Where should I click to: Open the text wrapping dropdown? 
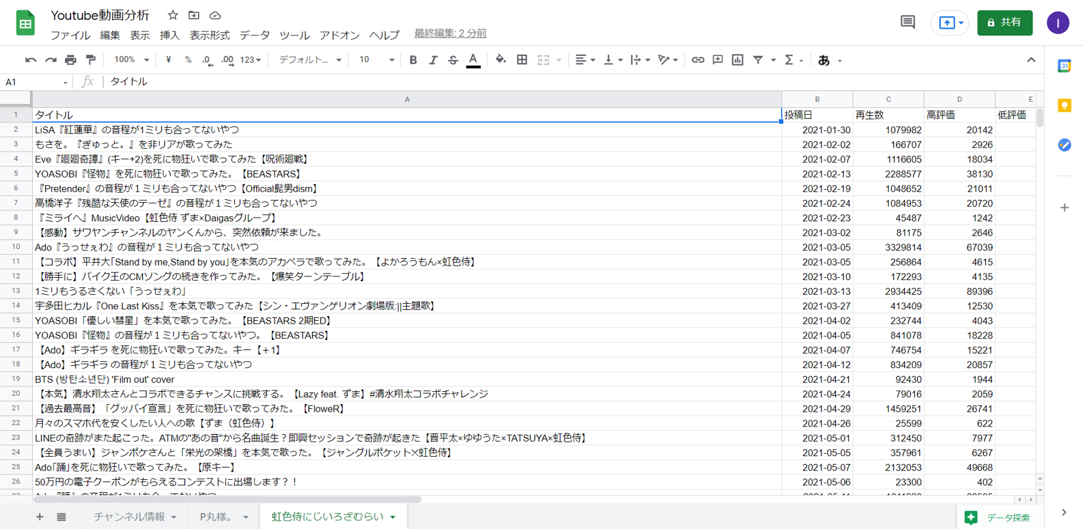(x=641, y=60)
